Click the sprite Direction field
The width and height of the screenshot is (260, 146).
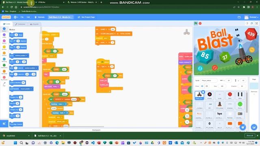pos(242,86)
